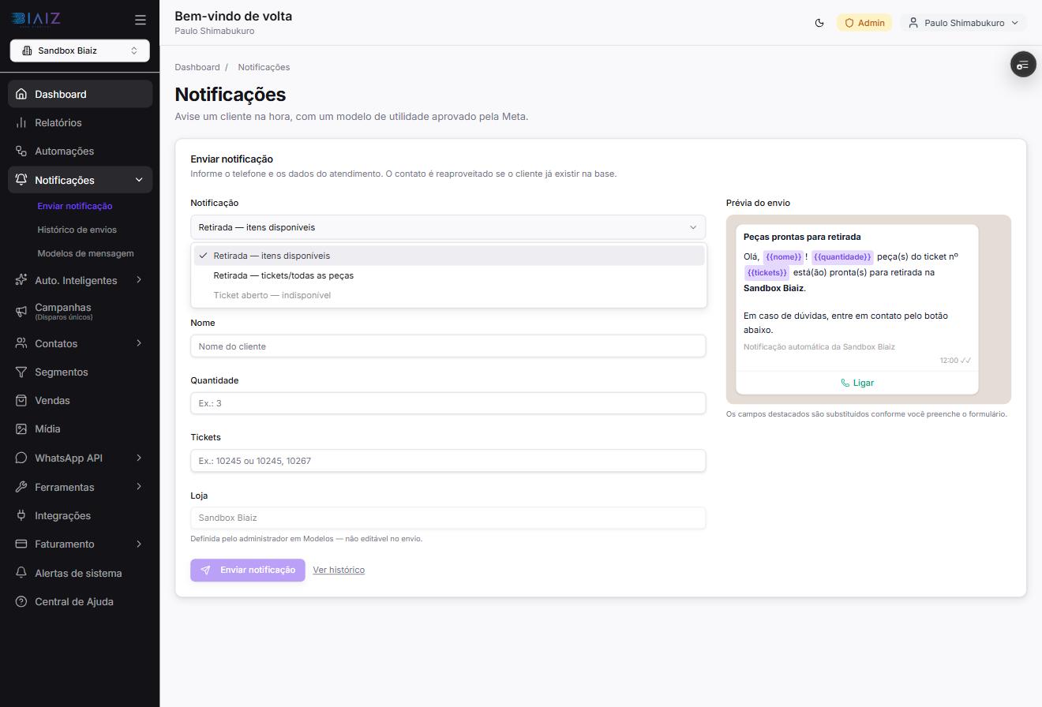Click the Vendas shopping bag icon
This screenshot has width=1042, height=707.
coord(21,400)
